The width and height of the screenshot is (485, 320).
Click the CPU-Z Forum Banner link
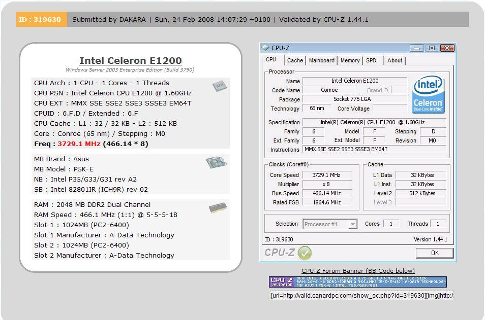[x=358, y=271]
